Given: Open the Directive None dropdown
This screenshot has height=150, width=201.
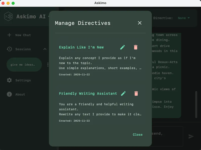Looking at the screenshot, I should point(184,18).
